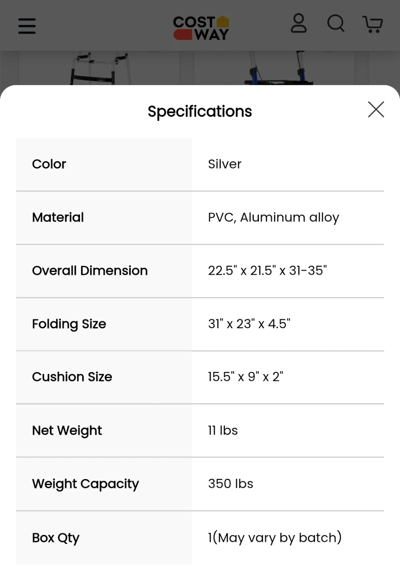Tap the search magnifier icon
The height and width of the screenshot is (575, 400).
point(336,24)
